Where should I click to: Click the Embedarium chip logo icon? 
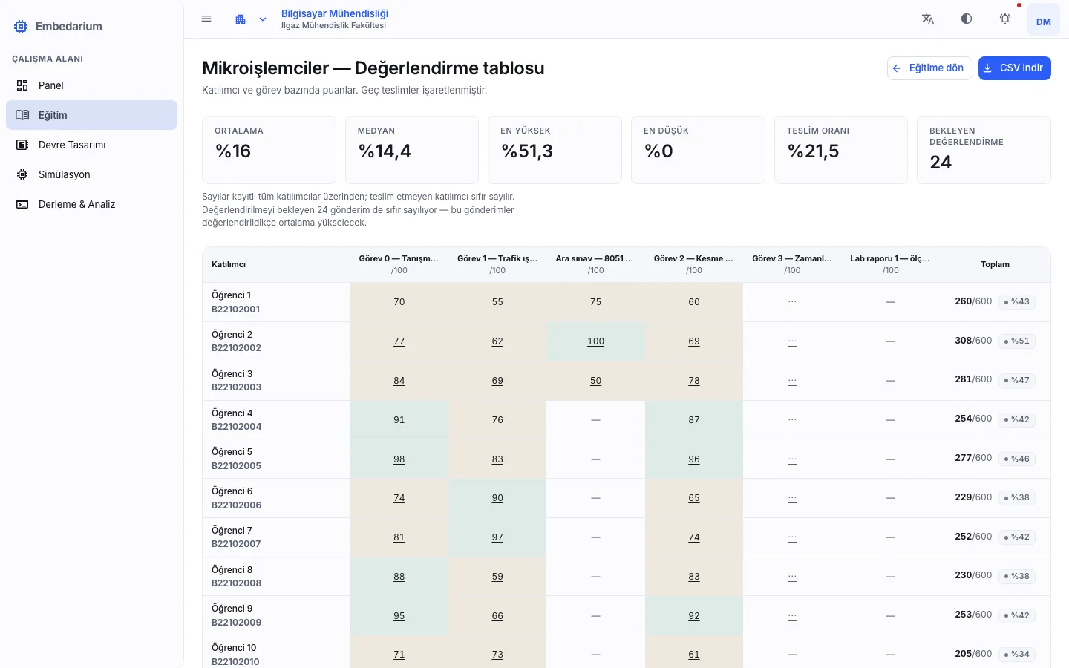[21, 27]
